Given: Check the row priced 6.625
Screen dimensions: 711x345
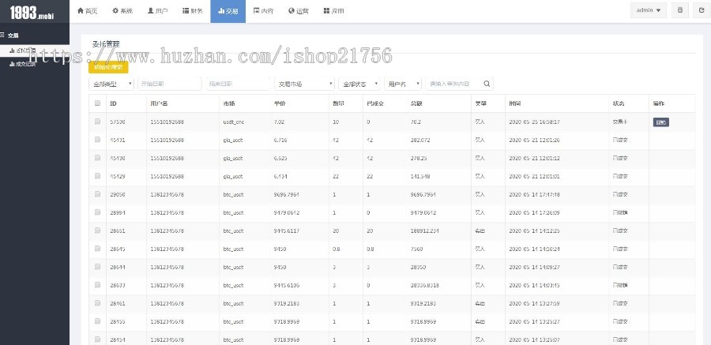Looking at the screenshot, I should tap(97, 158).
